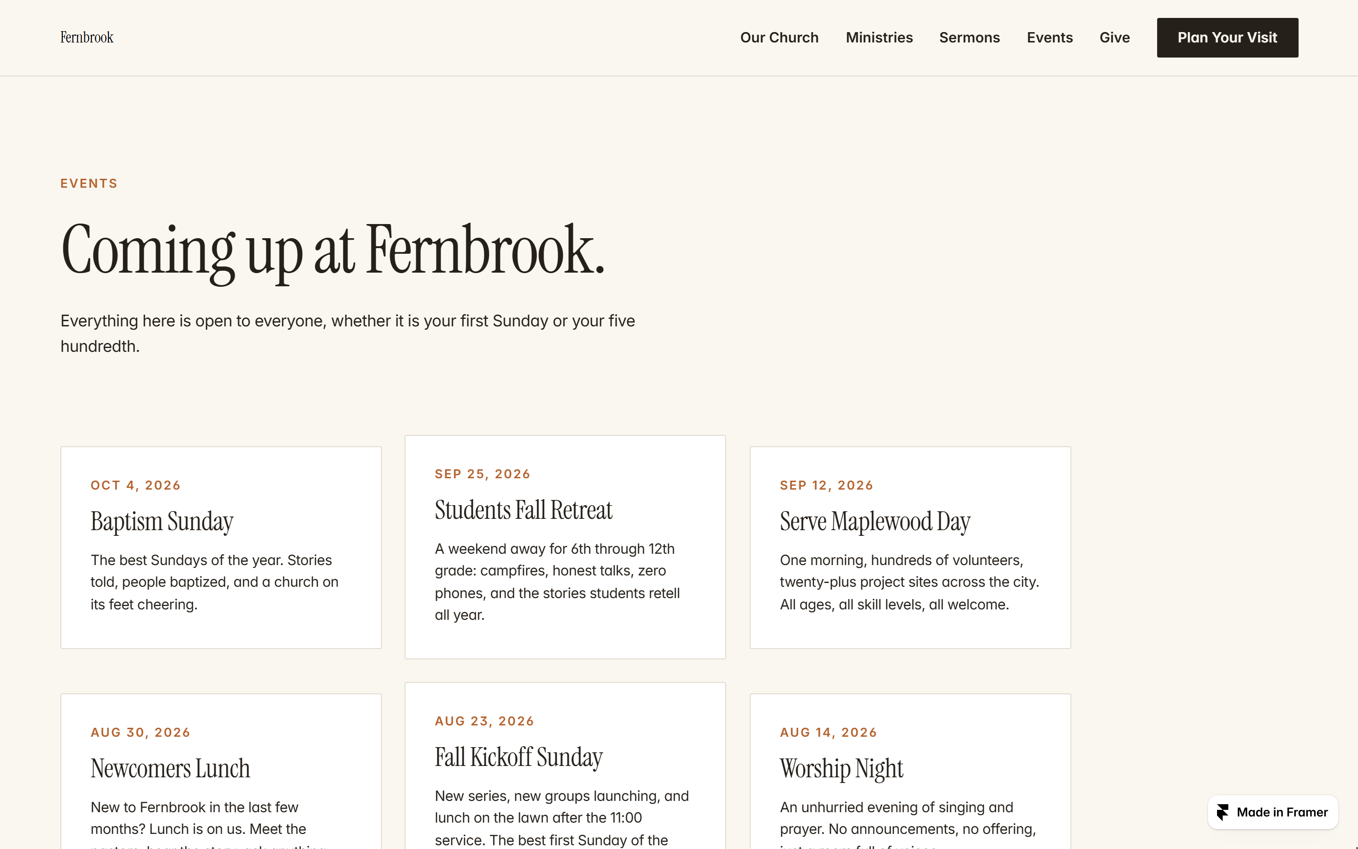Click the Oct 4, 2026 date label
Screen dimensions: 1358x849
[x=136, y=485]
